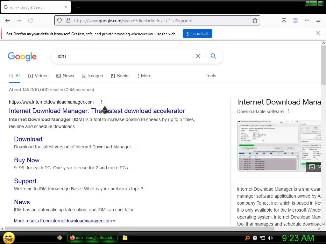Open the network tray icon

pos(263,238)
